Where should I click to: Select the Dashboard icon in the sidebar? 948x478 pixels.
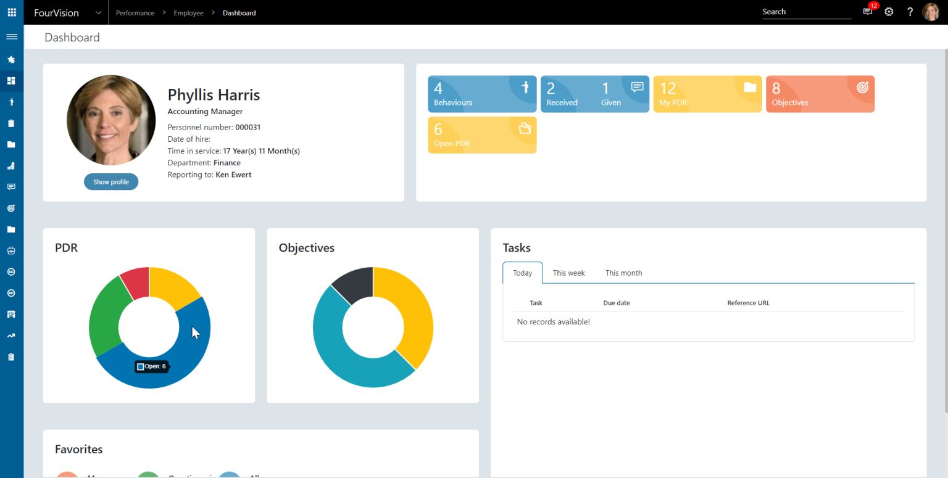pos(11,81)
